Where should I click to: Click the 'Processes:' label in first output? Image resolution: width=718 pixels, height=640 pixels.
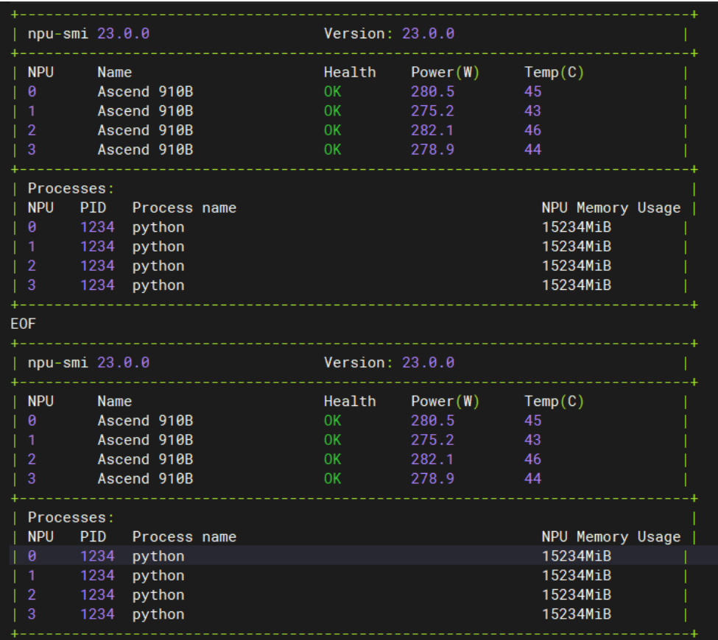coord(71,188)
